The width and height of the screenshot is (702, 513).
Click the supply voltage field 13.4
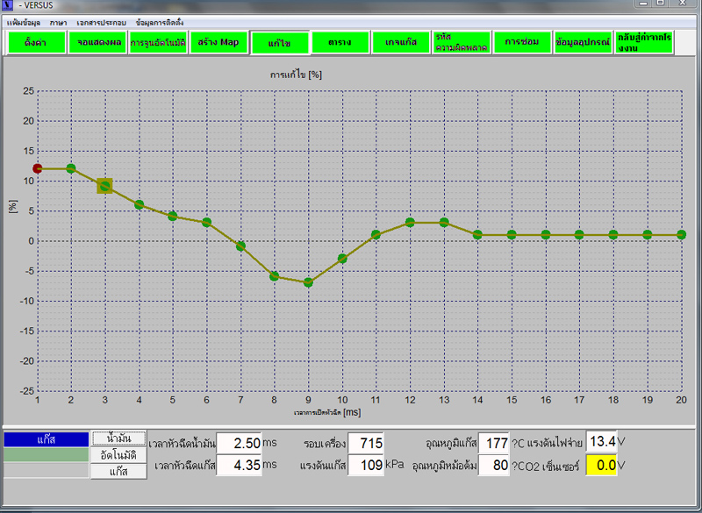point(601,442)
